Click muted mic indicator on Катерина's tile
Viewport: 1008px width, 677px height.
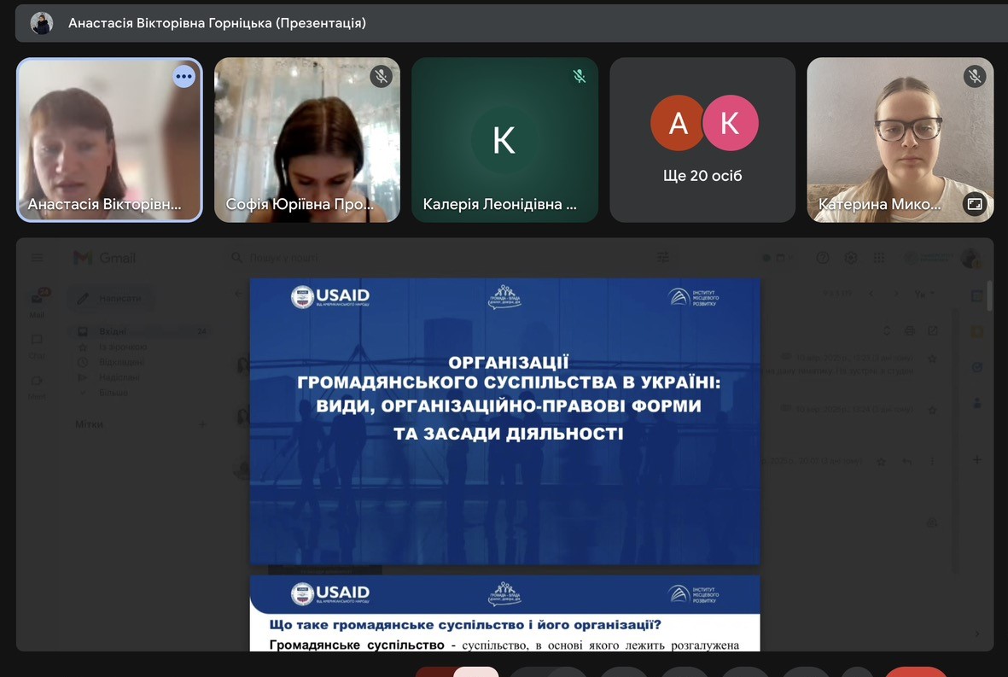coord(974,77)
